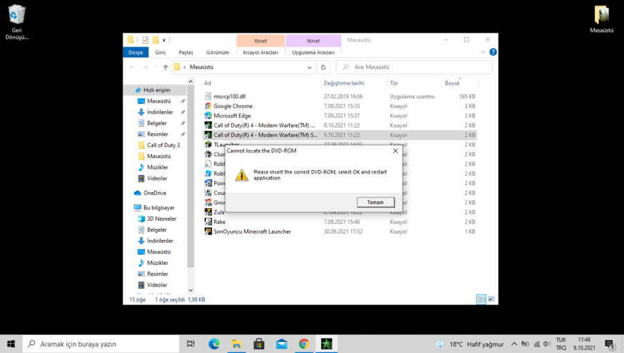Screen dimensions: 624x353
Task: Close the Cannot locate the DVD-ROM dialog
Action: click(x=395, y=150)
